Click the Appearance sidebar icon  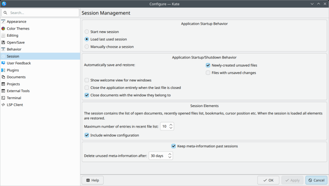[3, 22]
